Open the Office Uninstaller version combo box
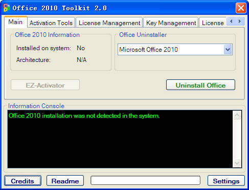Screen dimensions: 249x190 [x=175, y=50]
